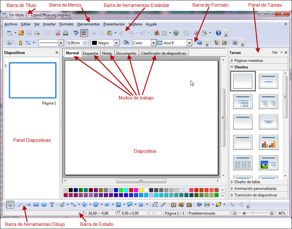Toggle the Edit Points tool
This screenshot has width=292, height=229.
155,205
